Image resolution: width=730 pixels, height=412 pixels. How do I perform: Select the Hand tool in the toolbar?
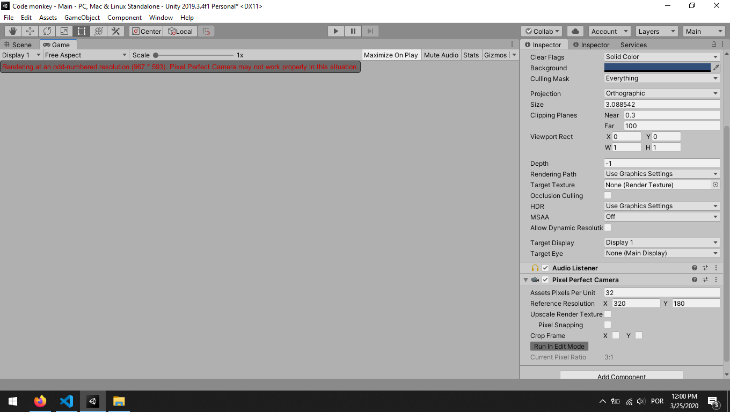12,31
